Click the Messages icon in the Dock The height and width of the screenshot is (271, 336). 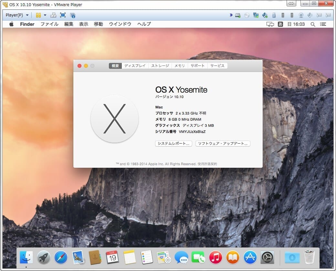[181, 257]
